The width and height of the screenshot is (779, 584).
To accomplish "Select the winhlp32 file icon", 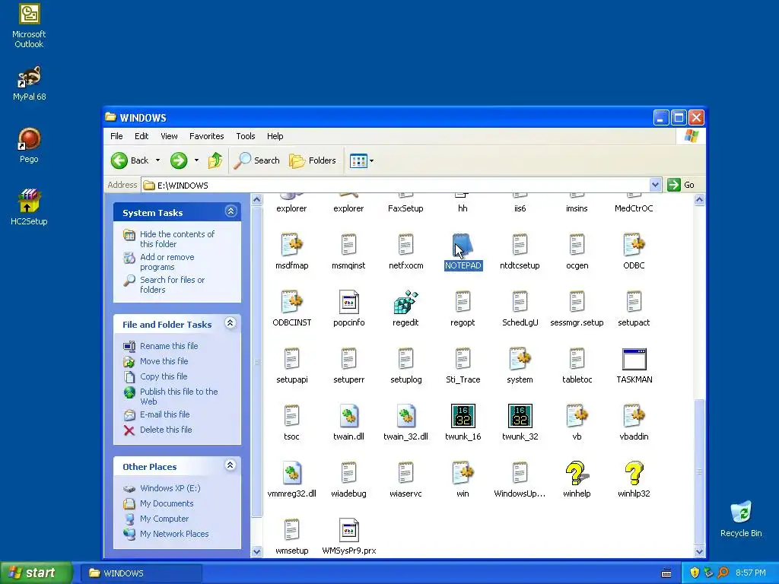I will [x=634, y=473].
